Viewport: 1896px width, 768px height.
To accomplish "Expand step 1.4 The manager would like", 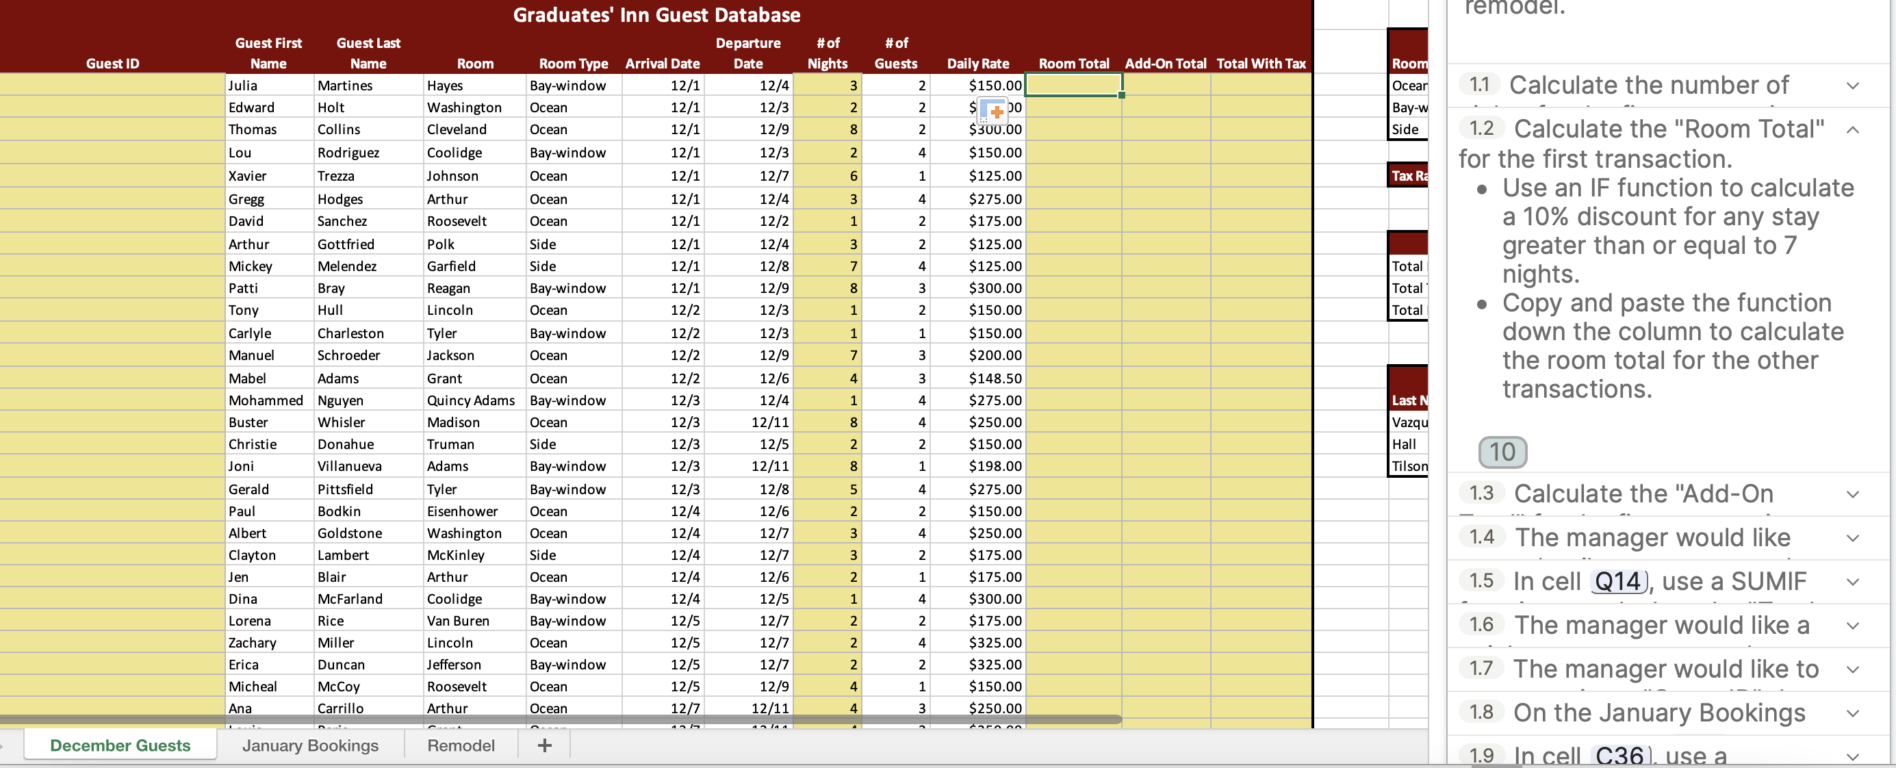I will point(1853,538).
